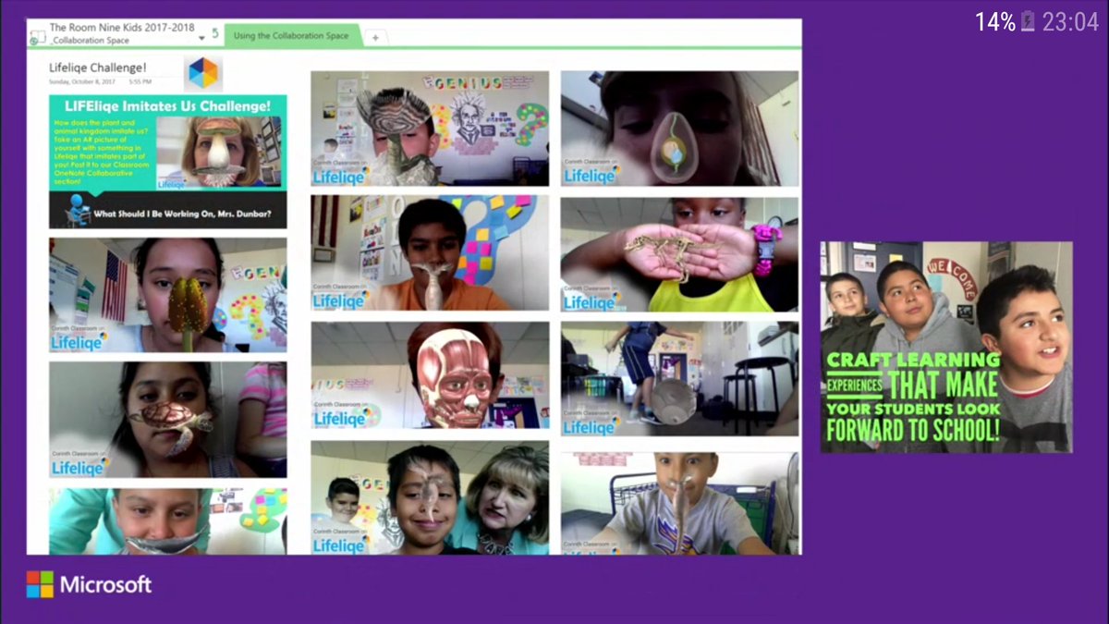Image resolution: width=1109 pixels, height=624 pixels.
Task: Click the Craft Learning Experiences side photo
Action: coord(946,348)
